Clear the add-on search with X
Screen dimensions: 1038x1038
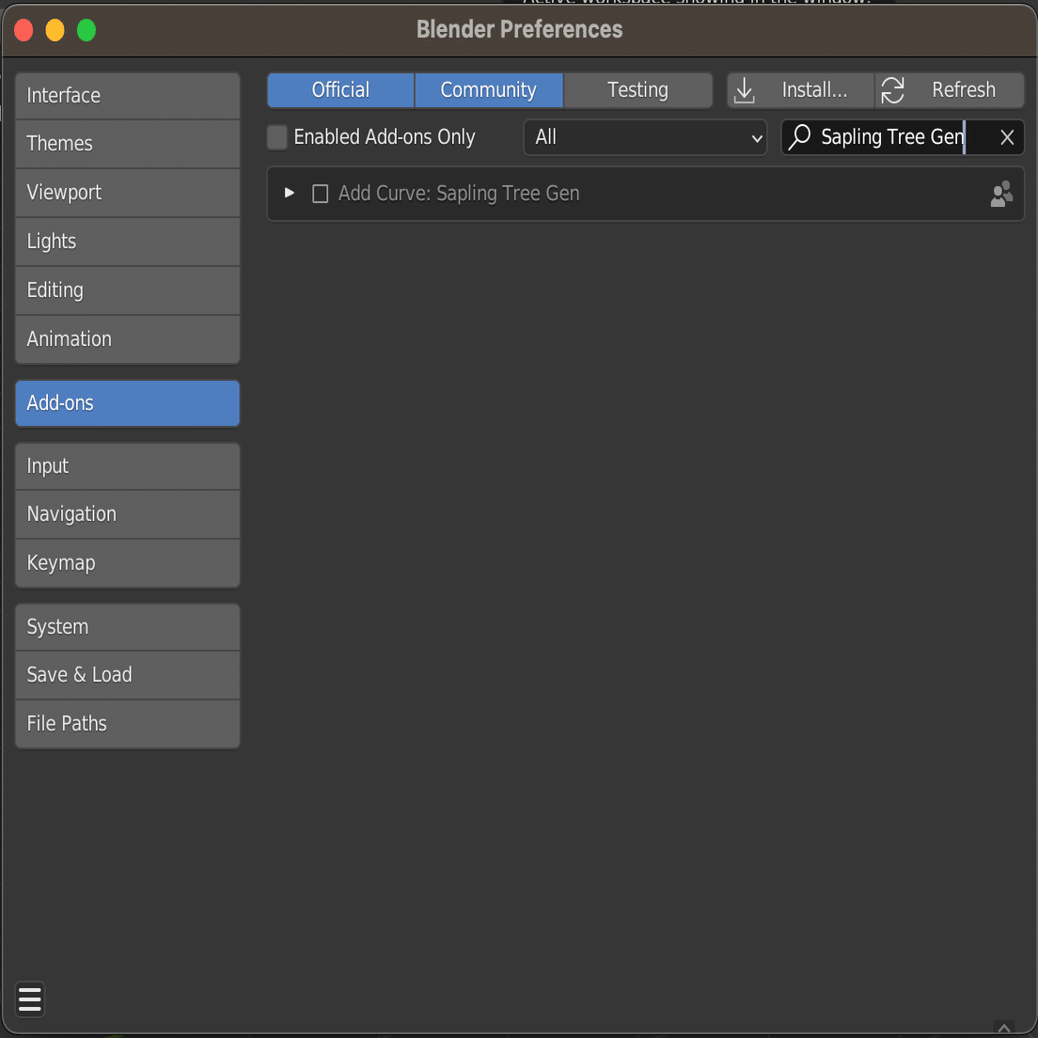[x=1007, y=137]
